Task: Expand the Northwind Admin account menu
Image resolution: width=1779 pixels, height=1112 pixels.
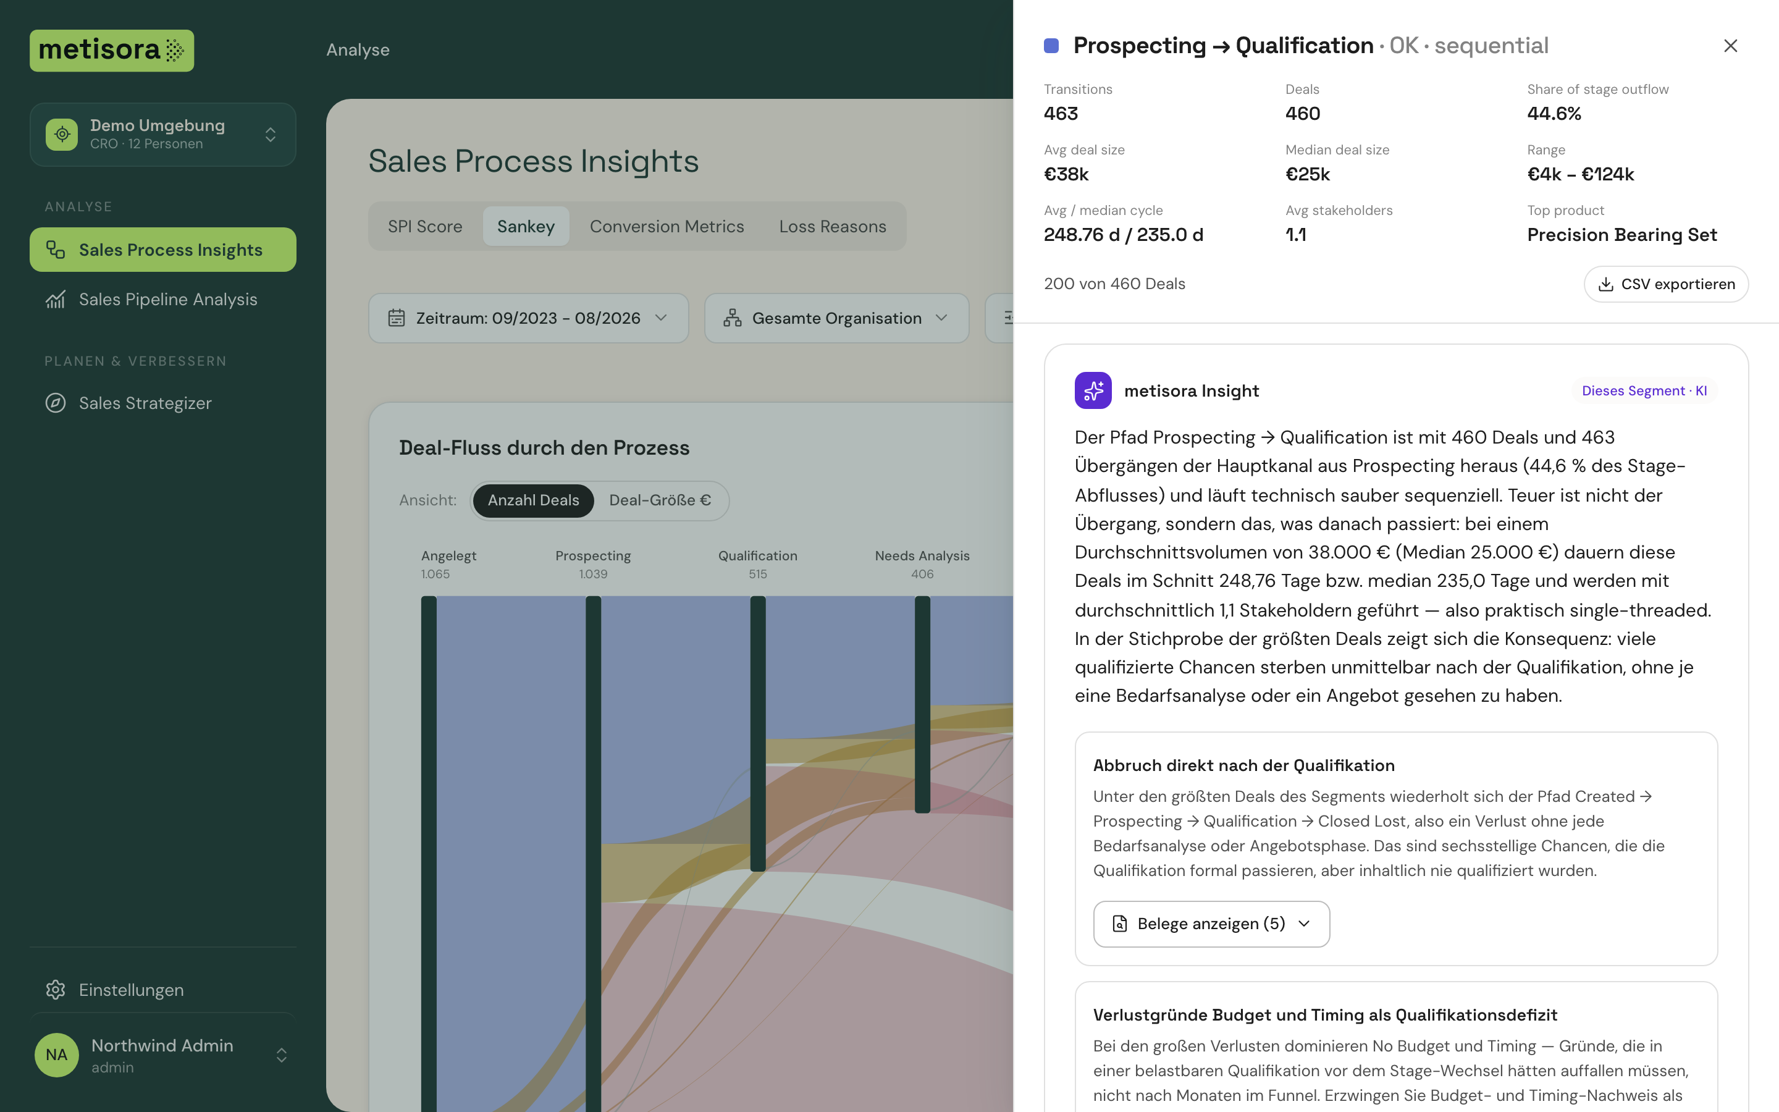Action: tap(282, 1055)
